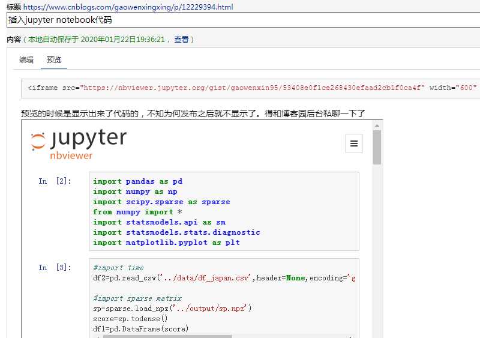Viewport: 480px width, 338px height.
Task: Open the nbviewer hamburger menu icon
Action: [354, 143]
